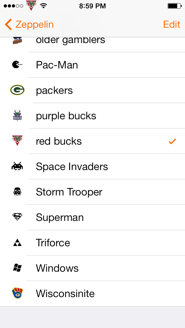Tap the older gamblers logo icon

click(17, 40)
